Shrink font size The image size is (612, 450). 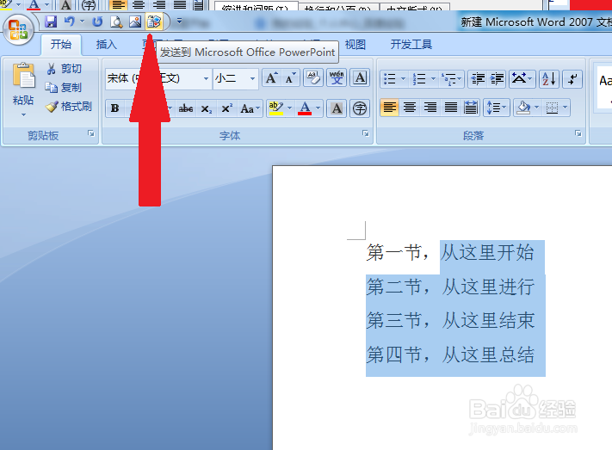[290, 78]
